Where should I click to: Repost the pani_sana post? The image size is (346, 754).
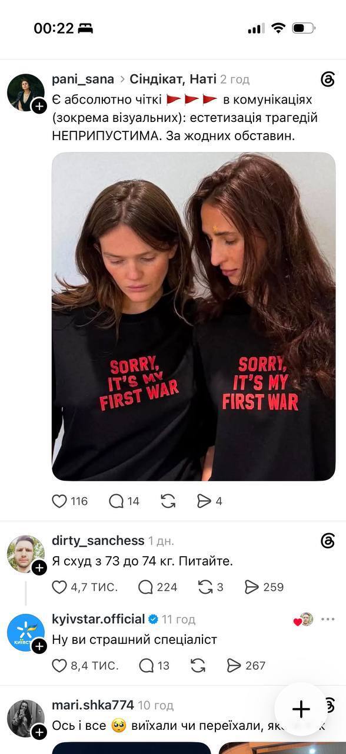168,501
